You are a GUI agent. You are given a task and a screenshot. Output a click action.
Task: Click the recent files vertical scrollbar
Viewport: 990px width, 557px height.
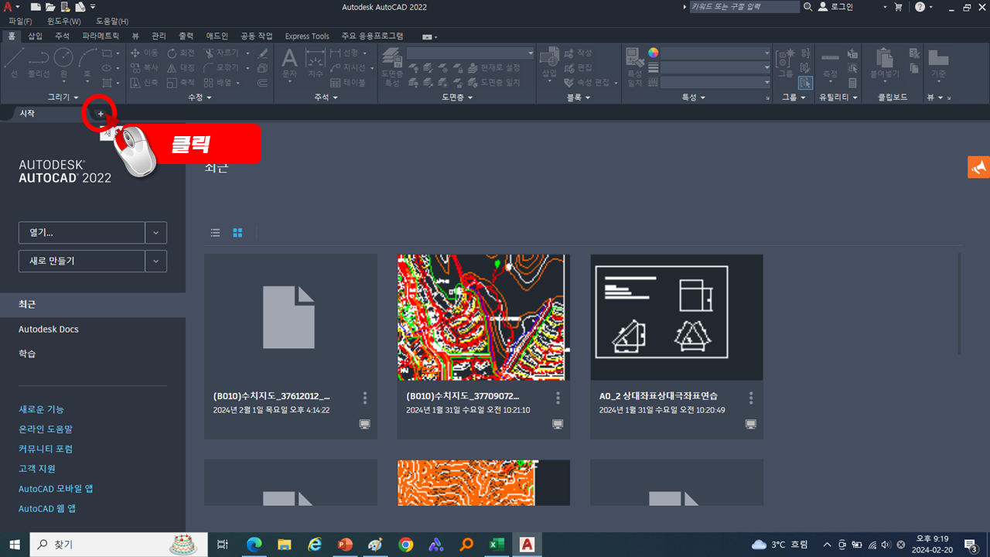click(x=961, y=303)
